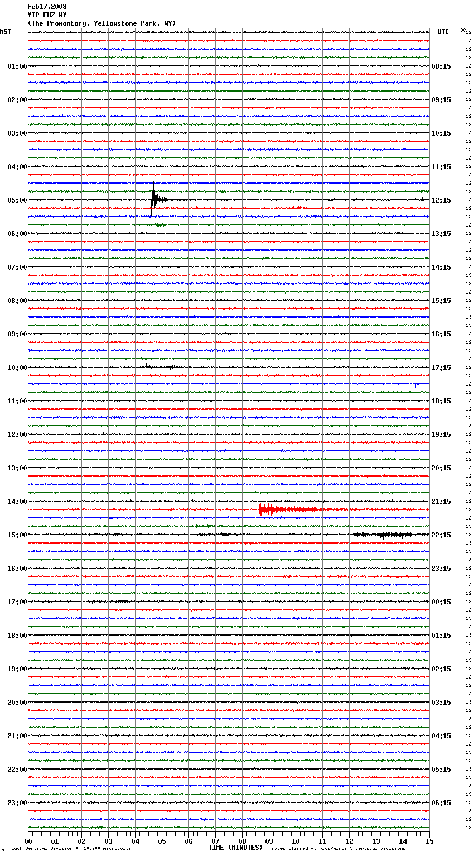Select the '15:00' MST time label
Screen dimensions: 474x856
point(17,535)
